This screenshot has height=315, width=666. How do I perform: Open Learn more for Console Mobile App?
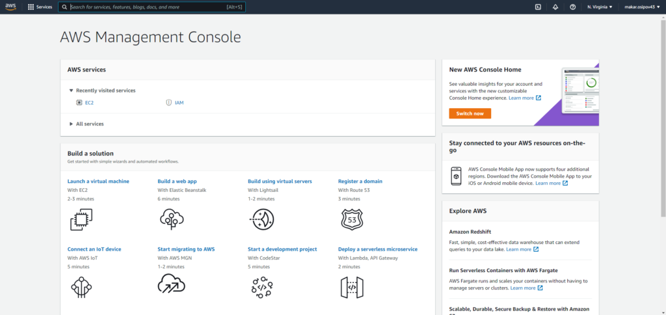[548, 184]
